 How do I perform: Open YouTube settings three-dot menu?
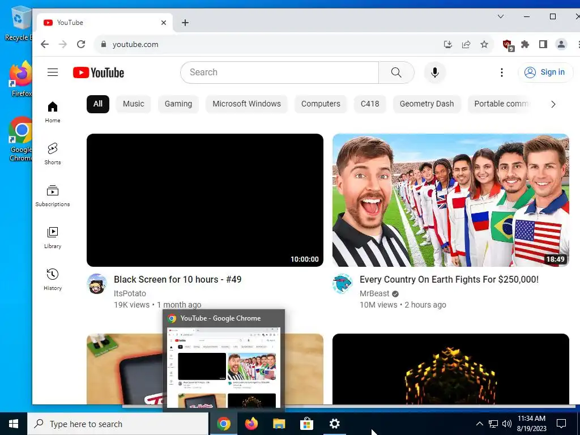click(502, 72)
